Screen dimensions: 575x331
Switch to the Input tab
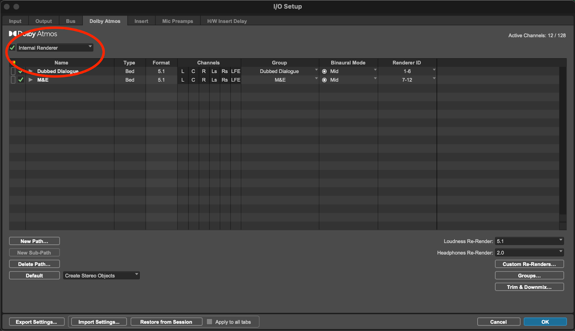15,21
